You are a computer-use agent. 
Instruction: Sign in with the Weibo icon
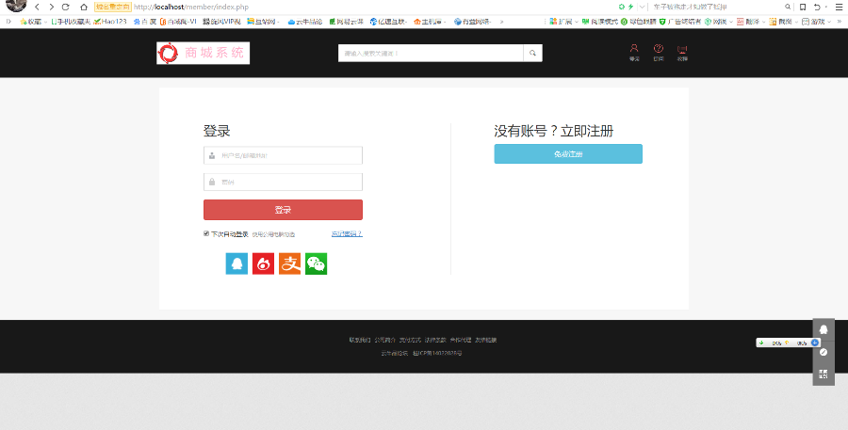click(263, 263)
